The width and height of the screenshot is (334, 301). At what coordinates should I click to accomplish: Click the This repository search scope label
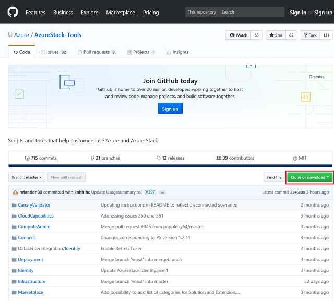click(x=202, y=12)
